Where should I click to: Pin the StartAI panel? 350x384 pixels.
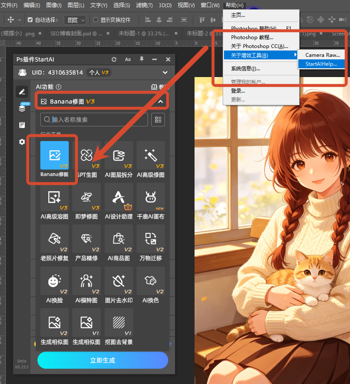(x=142, y=59)
